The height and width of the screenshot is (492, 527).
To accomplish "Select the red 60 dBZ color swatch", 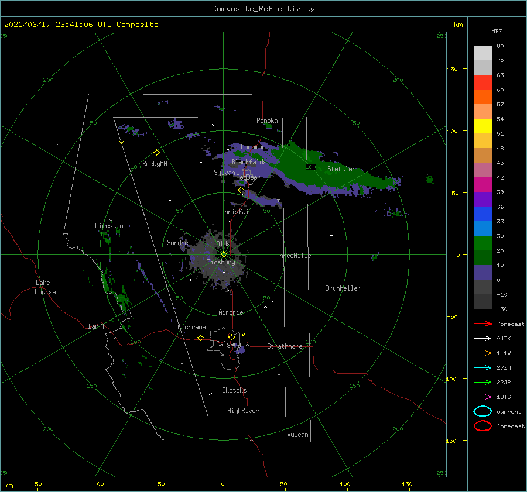I will pos(482,82).
